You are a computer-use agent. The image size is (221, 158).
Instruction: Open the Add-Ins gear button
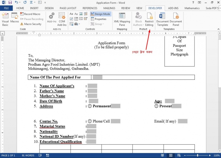(52, 18)
